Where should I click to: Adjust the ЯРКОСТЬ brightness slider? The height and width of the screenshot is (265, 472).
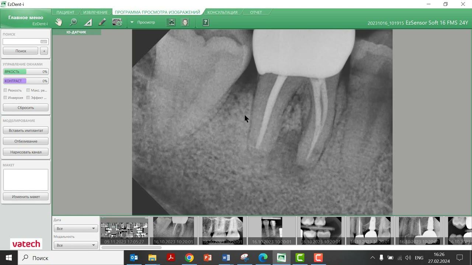pos(26,72)
